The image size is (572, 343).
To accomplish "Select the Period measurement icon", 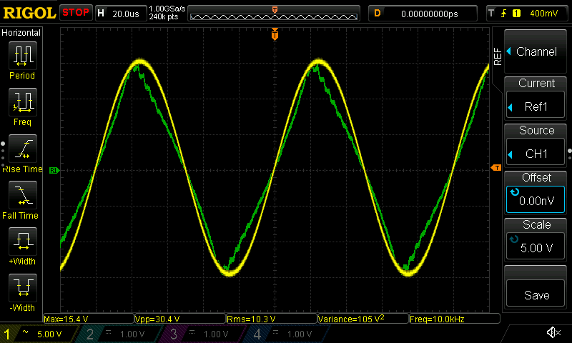I will point(22,57).
